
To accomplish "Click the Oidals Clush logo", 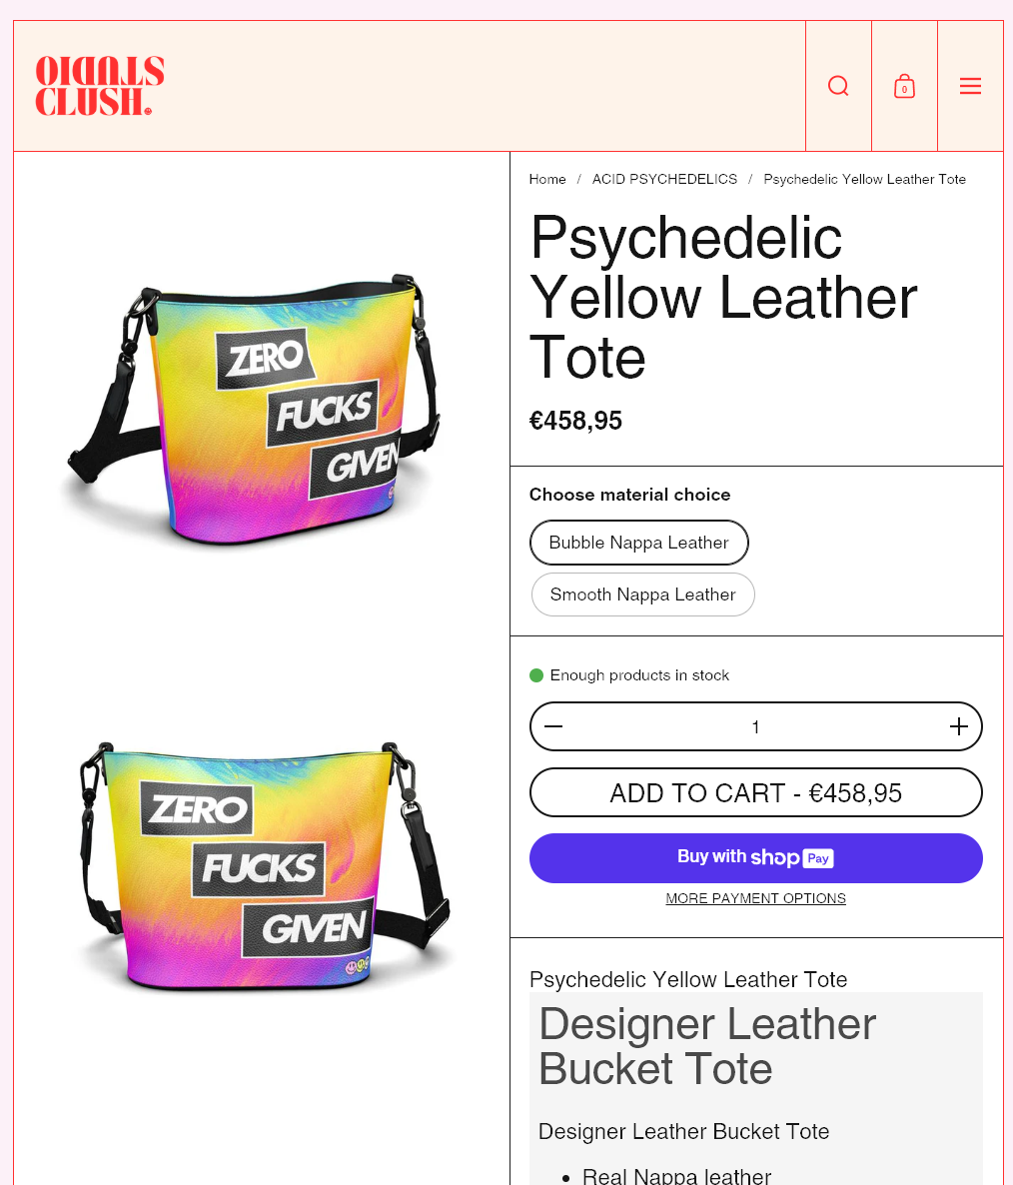I will click(x=100, y=85).
